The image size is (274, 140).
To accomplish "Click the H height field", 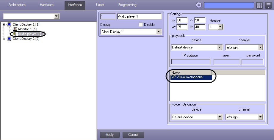I will click(x=200, y=27).
